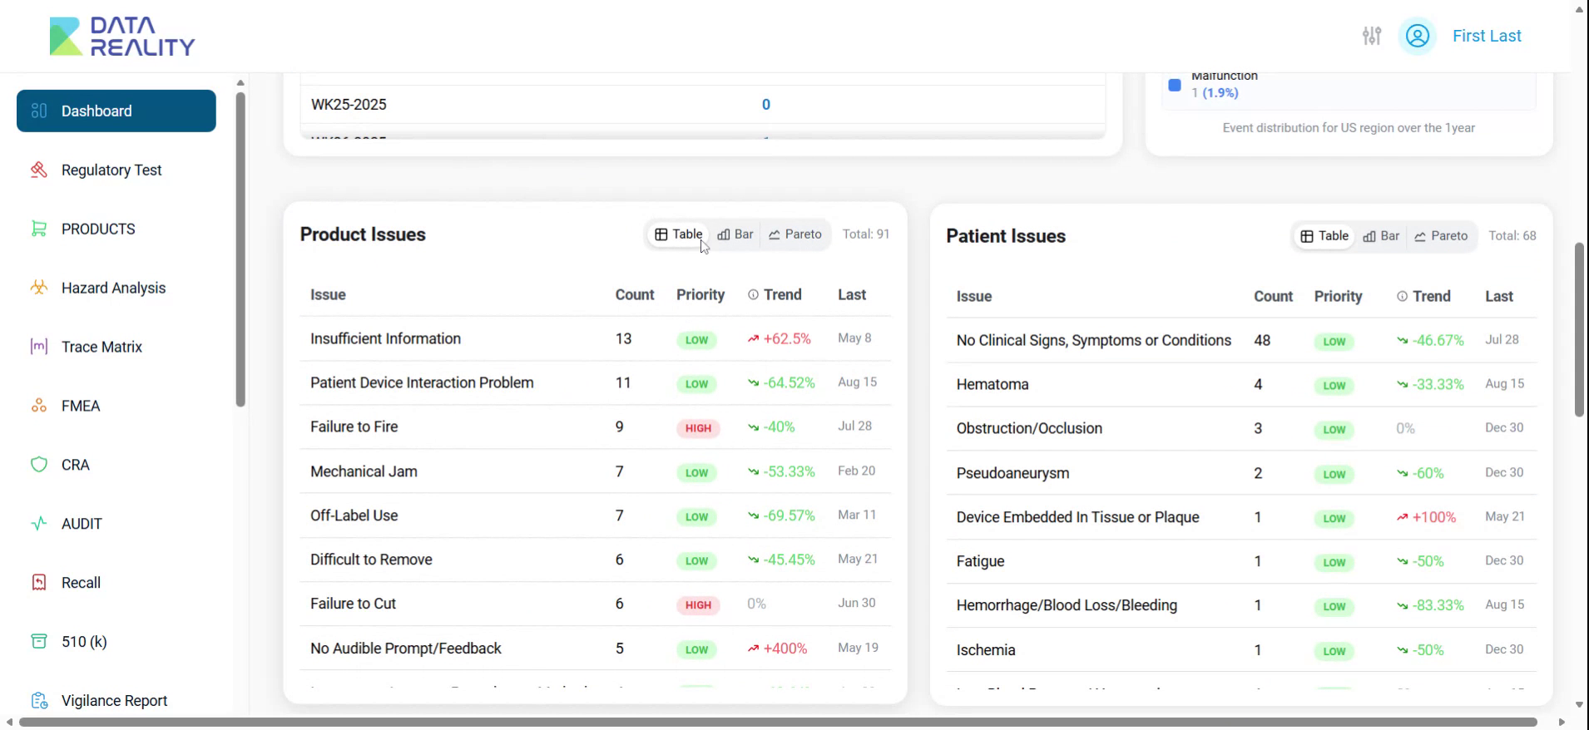The width and height of the screenshot is (1589, 730).
Task: Open the FMEA menu item
Action: (x=81, y=406)
